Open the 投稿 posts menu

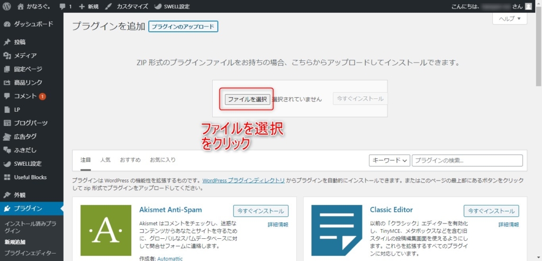coord(20,42)
